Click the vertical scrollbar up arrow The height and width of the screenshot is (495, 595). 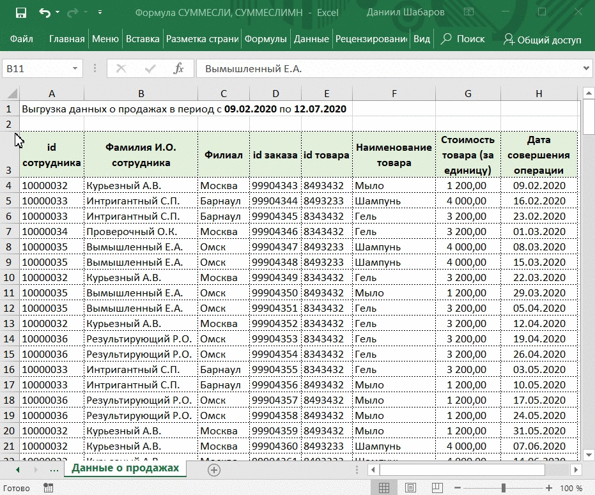coord(589,93)
